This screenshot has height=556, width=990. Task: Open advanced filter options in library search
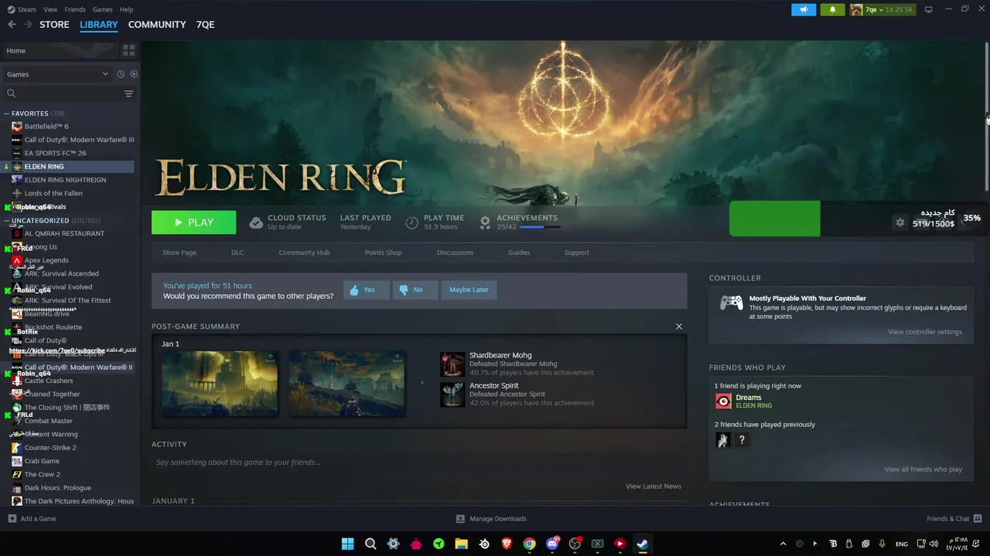128,93
